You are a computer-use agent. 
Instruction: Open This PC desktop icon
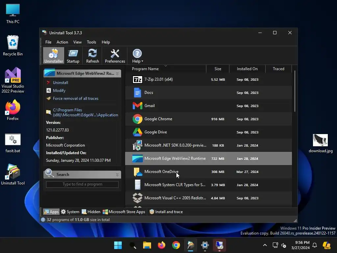13,14
